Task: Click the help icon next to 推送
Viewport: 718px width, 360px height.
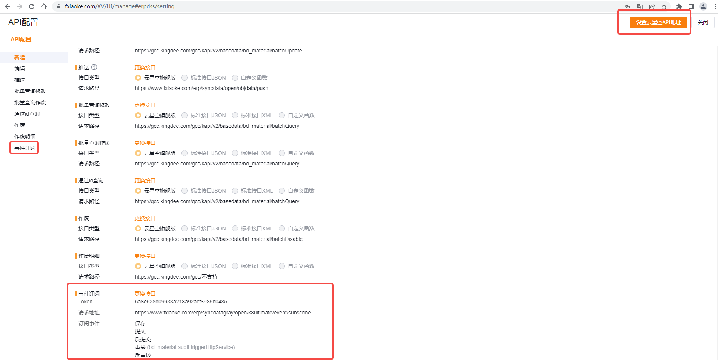Action: [x=94, y=67]
